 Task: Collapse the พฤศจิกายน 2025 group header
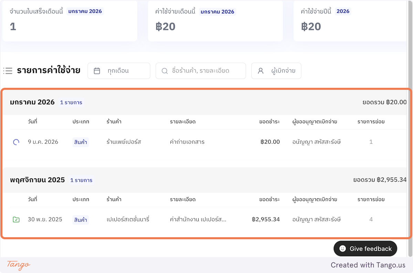pos(37,180)
